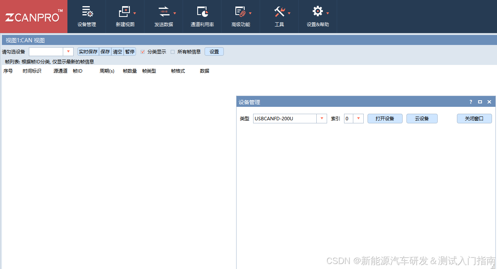Viewport: 497px width, 269px height.
Task: Click the 保存 save button
Action: pyautogui.click(x=105, y=51)
